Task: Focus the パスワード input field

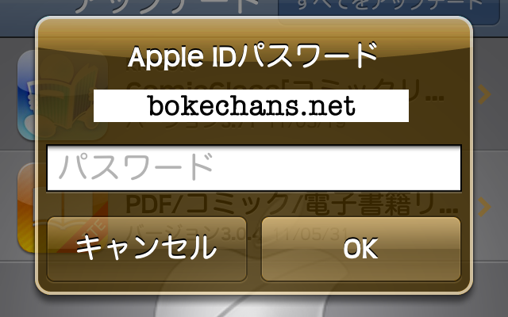Action: pos(254,168)
